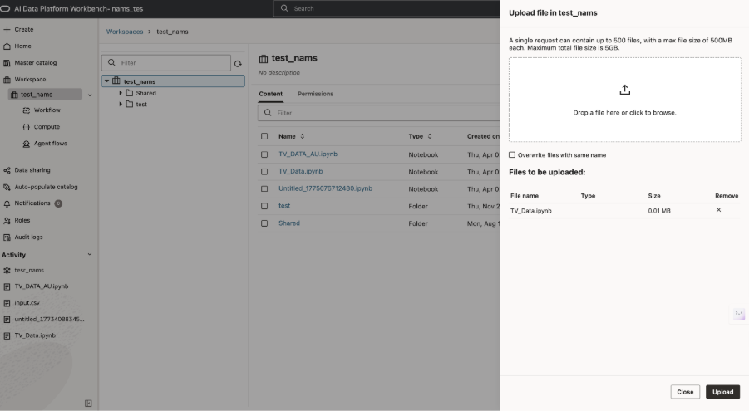Viewport: 749px width, 411px height.
Task: Open Data sharing from the sidebar
Action: point(32,170)
